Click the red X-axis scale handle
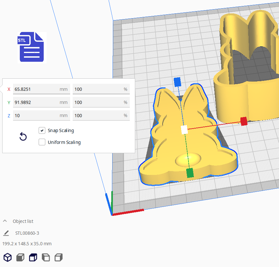The width and height of the screenshot is (279, 267). 244,122
